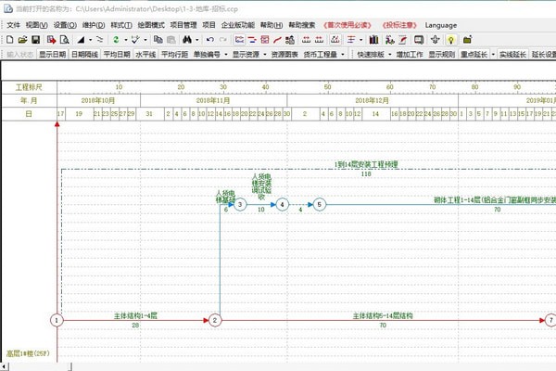Screen dimensions: 556x371
Task: Click node 3 in the network diagram
Action: pyautogui.click(x=239, y=204)
